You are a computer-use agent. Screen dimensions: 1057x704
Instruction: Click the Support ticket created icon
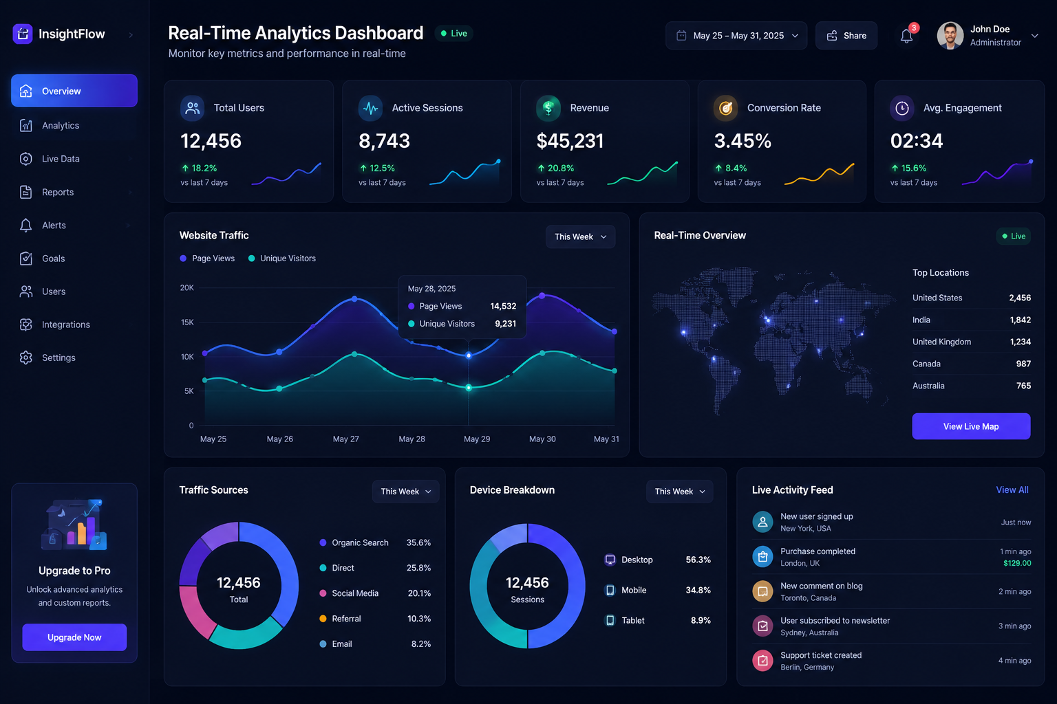tap(762, 661)
